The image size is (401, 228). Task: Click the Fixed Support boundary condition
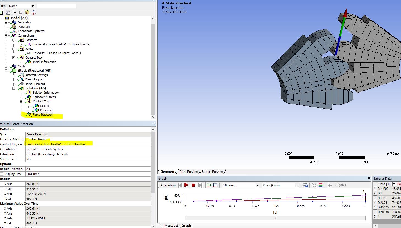[35, 79]
